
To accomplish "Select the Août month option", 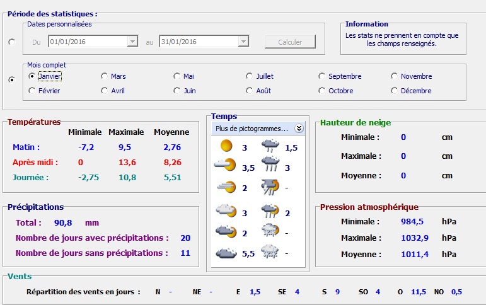I will [x=258, y=91].
